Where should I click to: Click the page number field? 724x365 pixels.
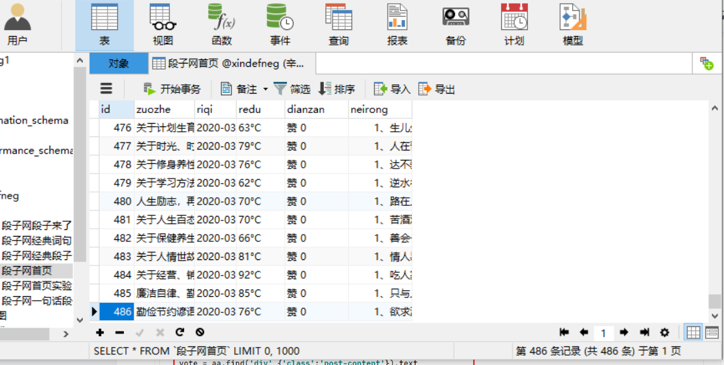click(x=604, y=333)
